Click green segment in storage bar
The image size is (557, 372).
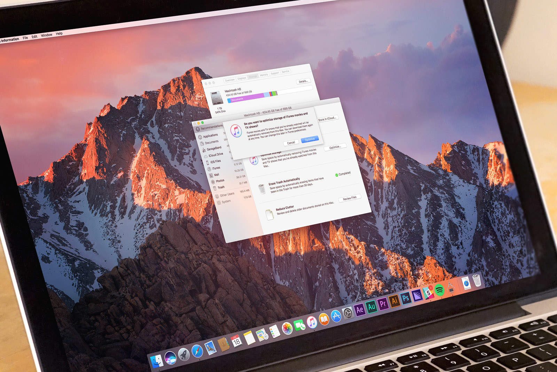click(275, 93)
